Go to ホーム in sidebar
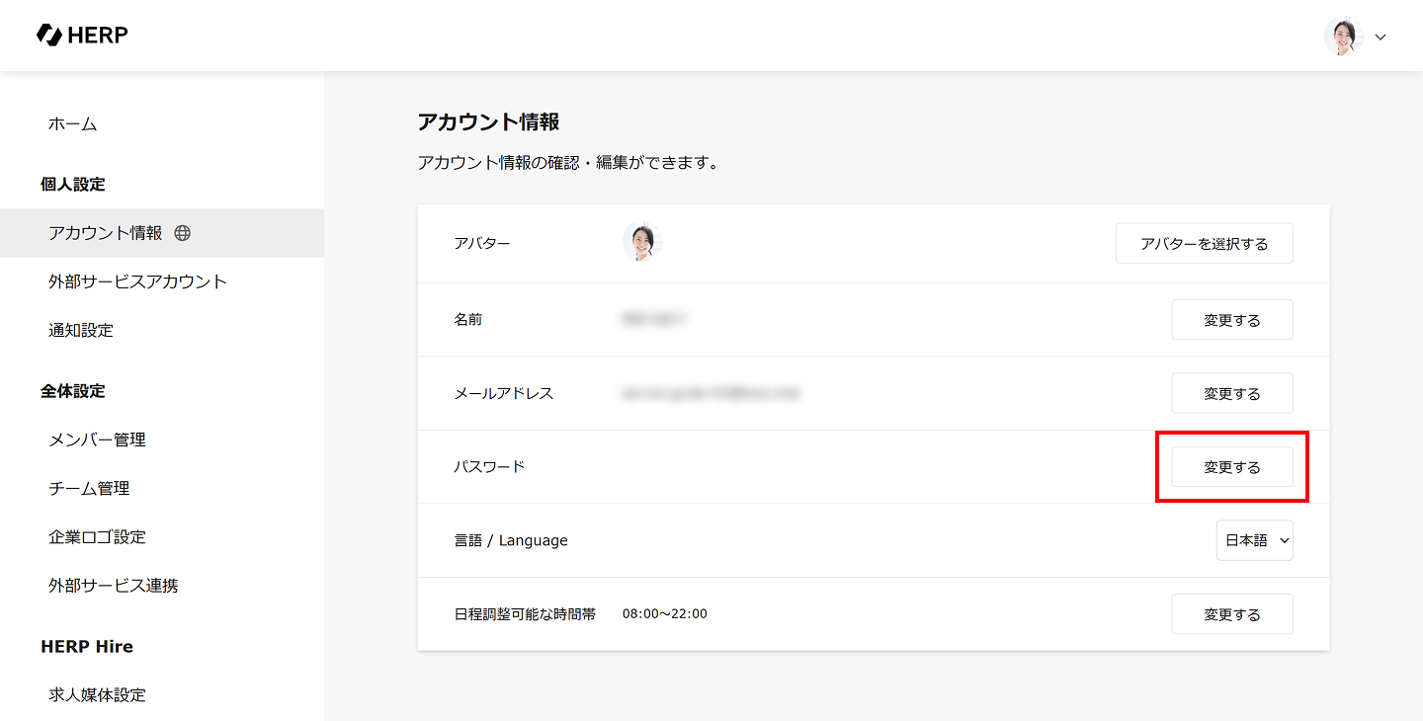The width and height of the screenshot is (1423, 721). pos(73,123)
